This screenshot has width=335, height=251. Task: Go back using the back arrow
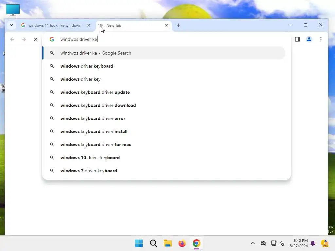coord(12,39)
